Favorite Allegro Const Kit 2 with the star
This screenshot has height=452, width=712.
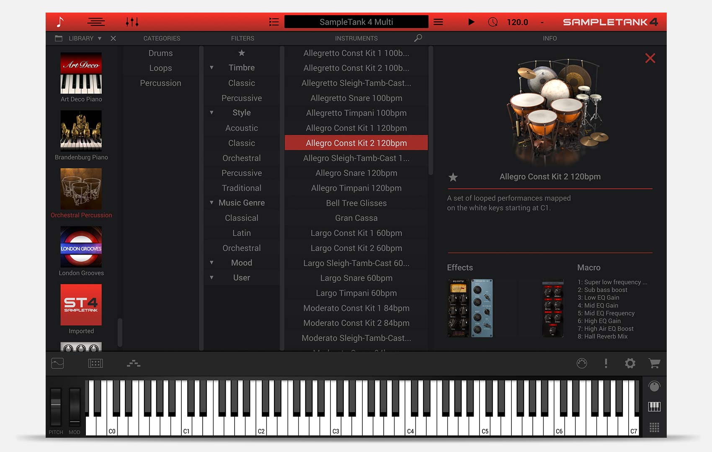coord(453,177)
